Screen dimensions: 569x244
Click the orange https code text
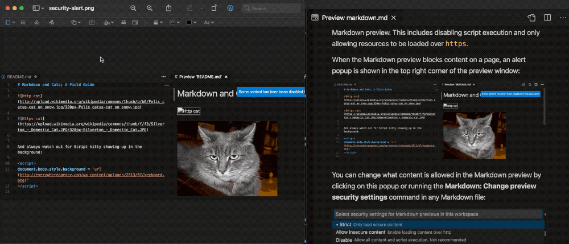(x=455, y=44)
